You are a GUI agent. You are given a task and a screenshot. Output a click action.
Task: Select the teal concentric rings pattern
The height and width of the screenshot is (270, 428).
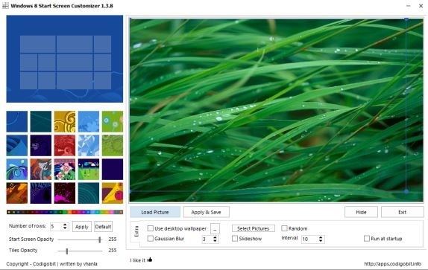(89, 193)
